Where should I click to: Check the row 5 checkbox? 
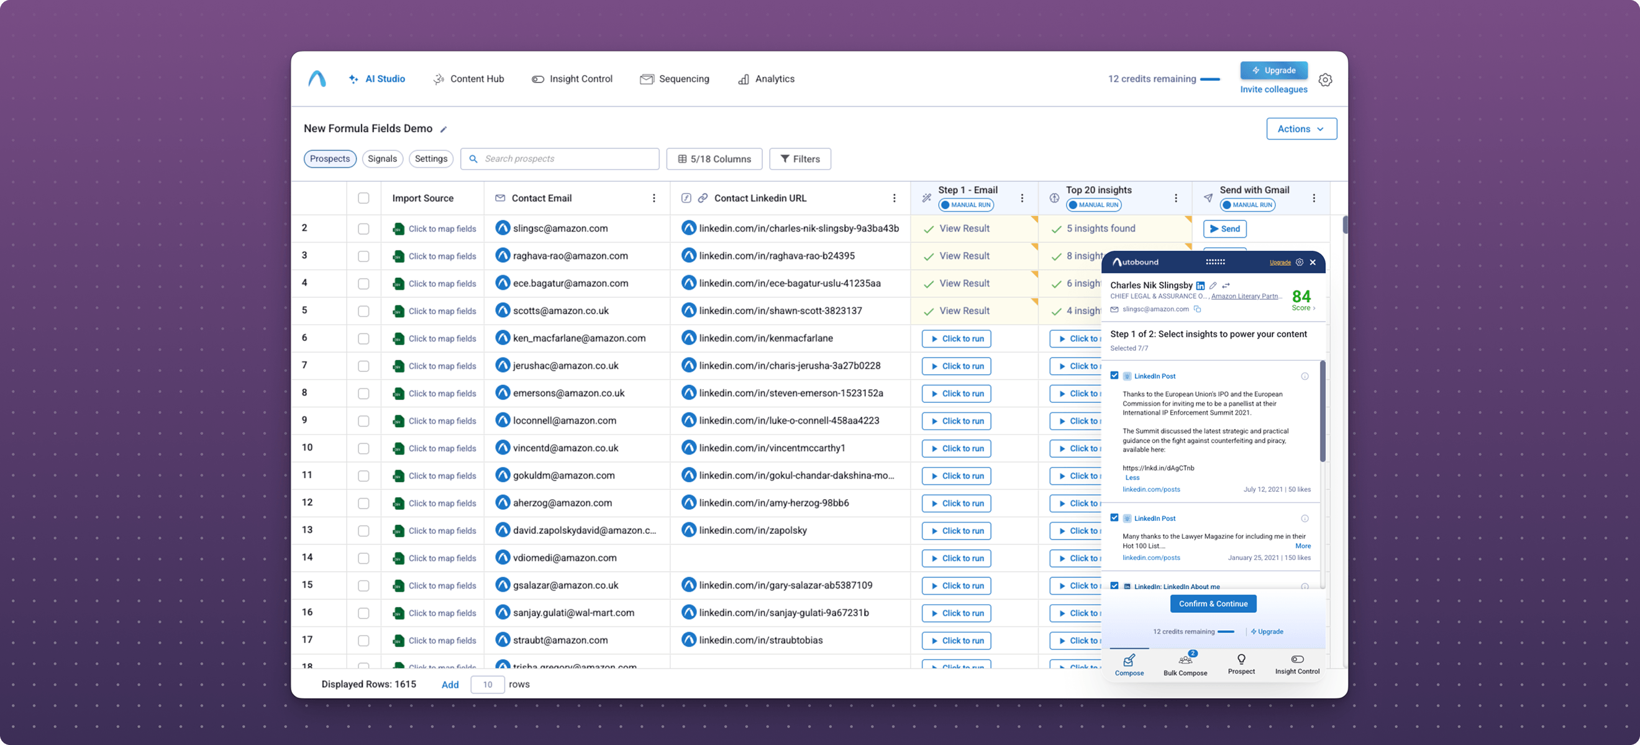(x=363, y=311)
